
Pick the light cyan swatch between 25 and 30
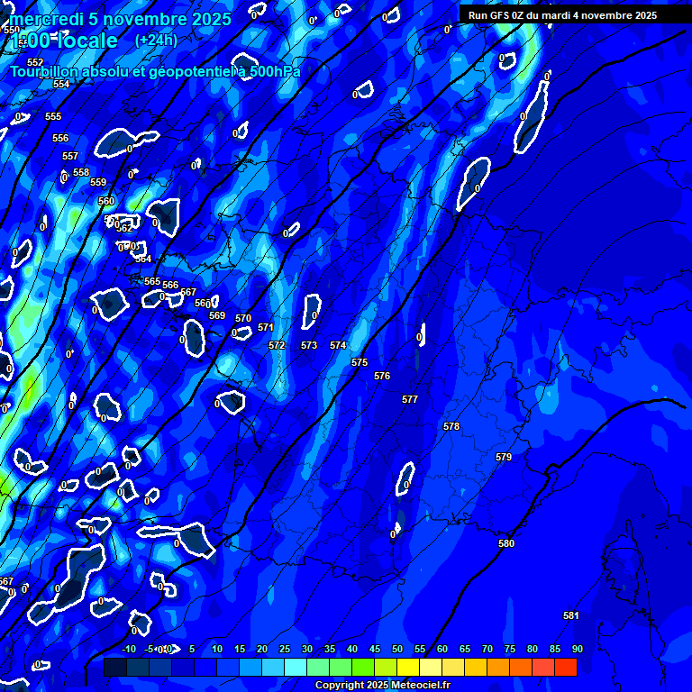coord(296,668)
